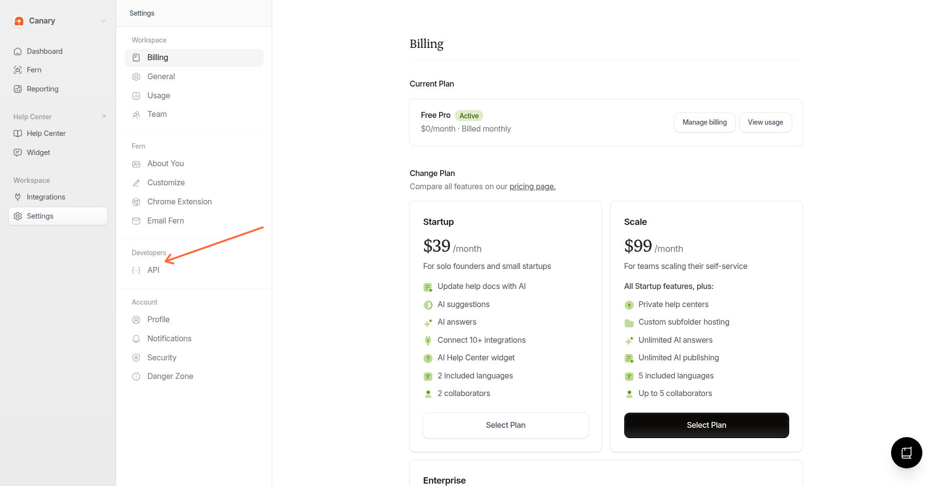Open the Danger Zone settings entry
Viewport: 940px width, 486px height.
coord(169,376)
